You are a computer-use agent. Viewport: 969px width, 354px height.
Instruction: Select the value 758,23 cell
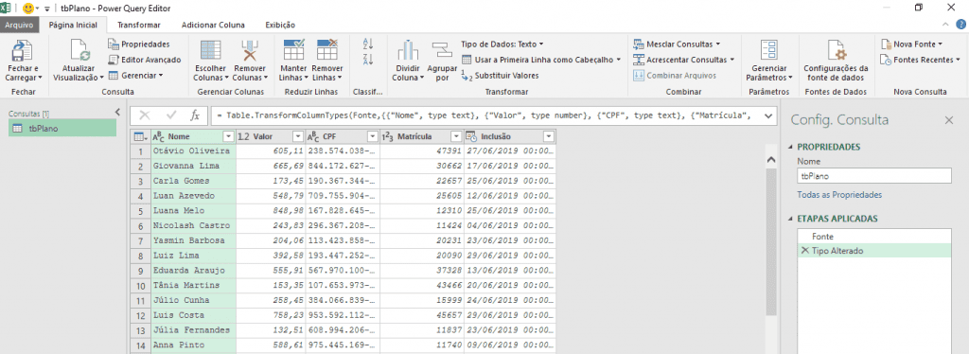[x=270, y=315]
